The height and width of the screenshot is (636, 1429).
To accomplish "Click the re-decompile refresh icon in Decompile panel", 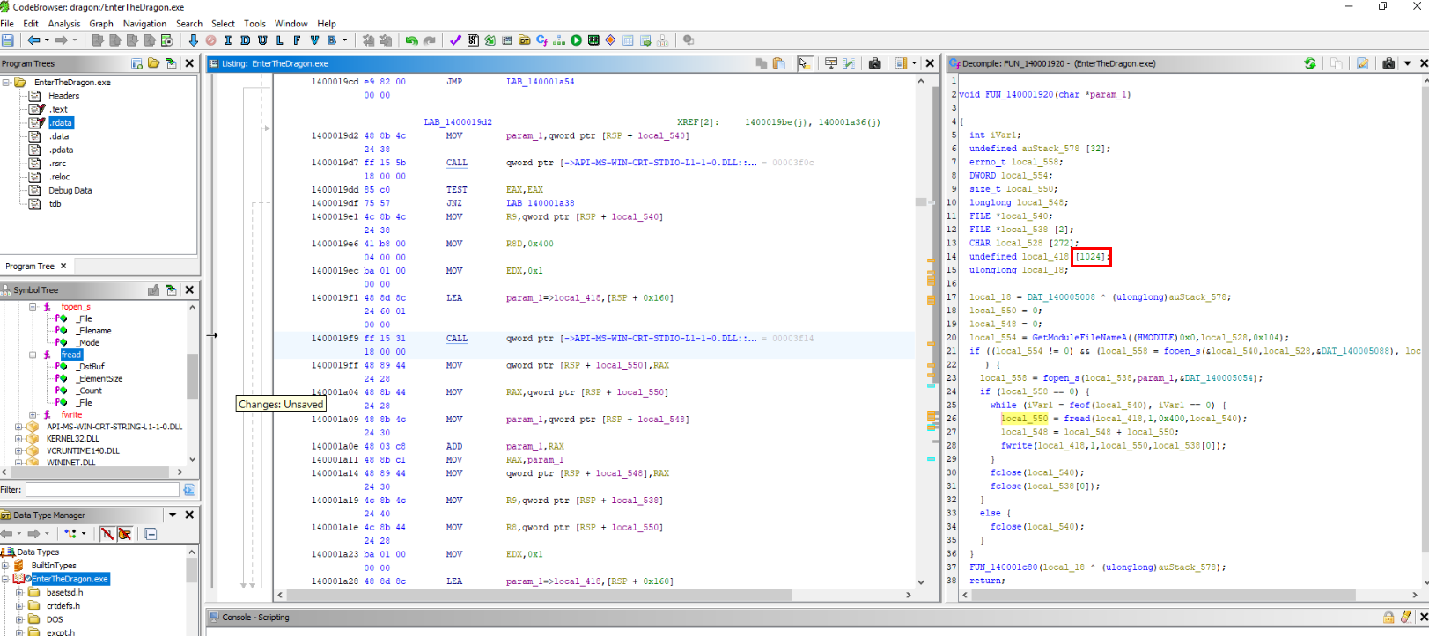I will click(x=1310, y=63).
